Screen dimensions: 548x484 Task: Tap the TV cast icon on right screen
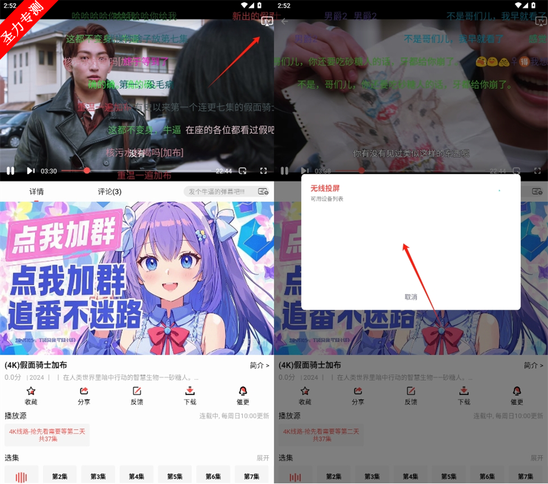tap(541, 21)
